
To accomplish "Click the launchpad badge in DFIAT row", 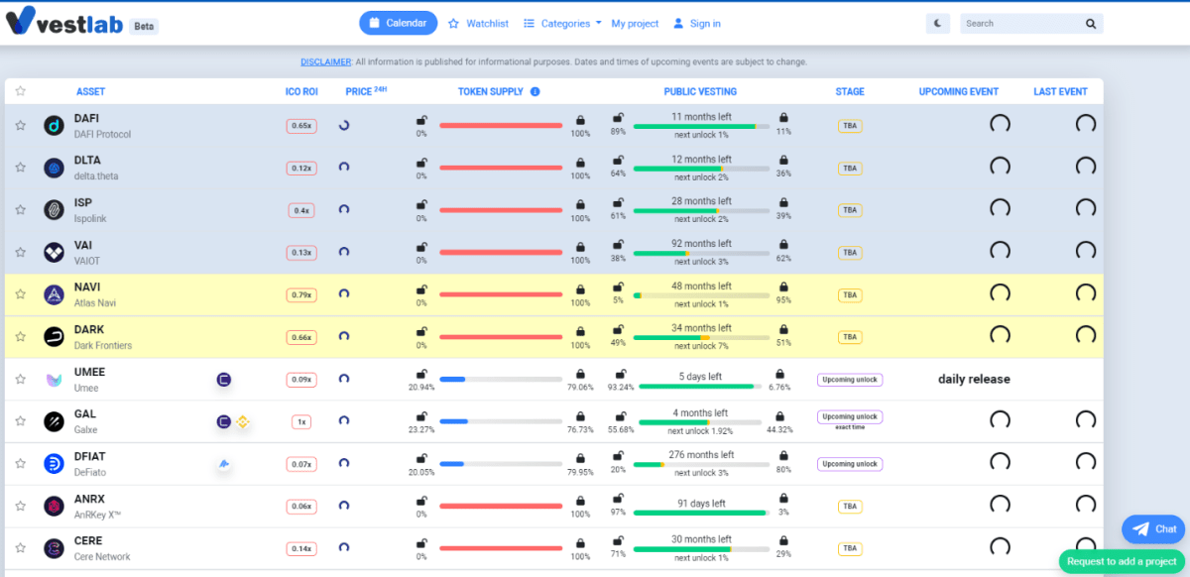I will coord(224,464).
